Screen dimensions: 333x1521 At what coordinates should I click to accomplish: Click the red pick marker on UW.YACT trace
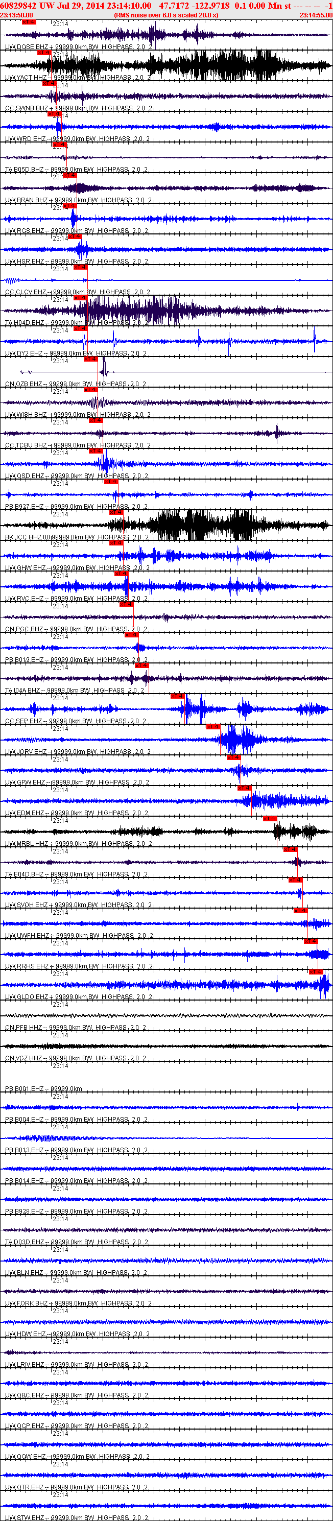44,53
